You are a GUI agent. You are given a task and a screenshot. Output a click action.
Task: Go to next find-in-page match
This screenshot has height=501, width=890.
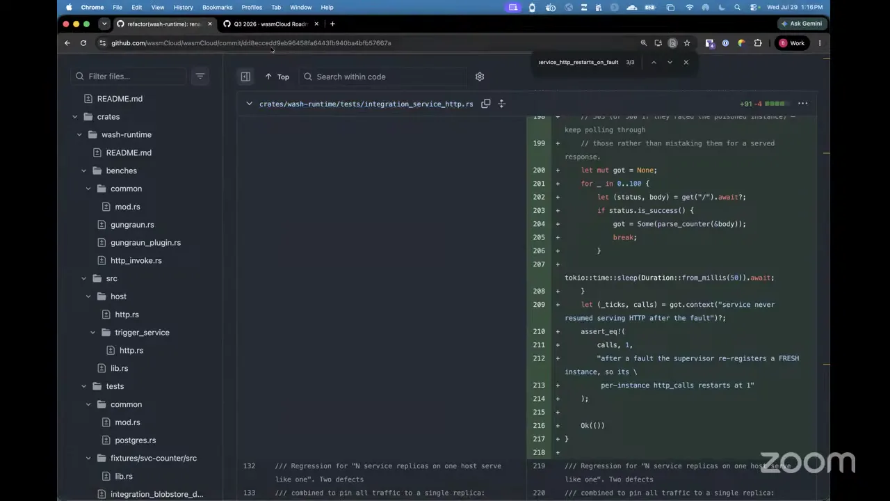point(670,62)
